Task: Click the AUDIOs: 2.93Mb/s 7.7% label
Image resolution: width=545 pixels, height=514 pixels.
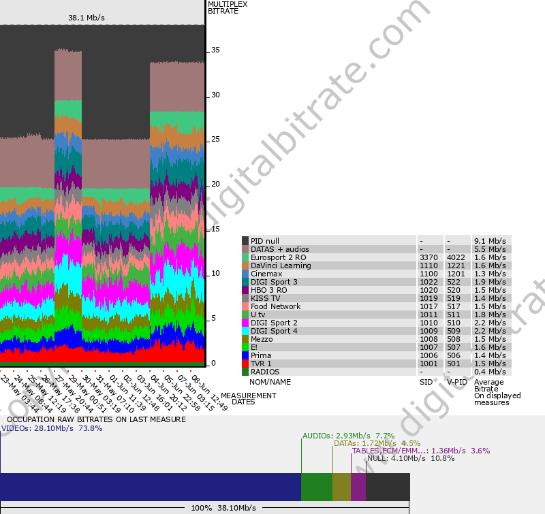Action: coord(348,436)
